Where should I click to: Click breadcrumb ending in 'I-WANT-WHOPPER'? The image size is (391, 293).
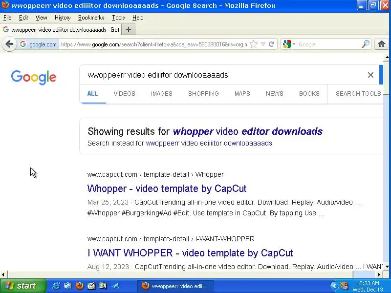click(x=171, y=239)
